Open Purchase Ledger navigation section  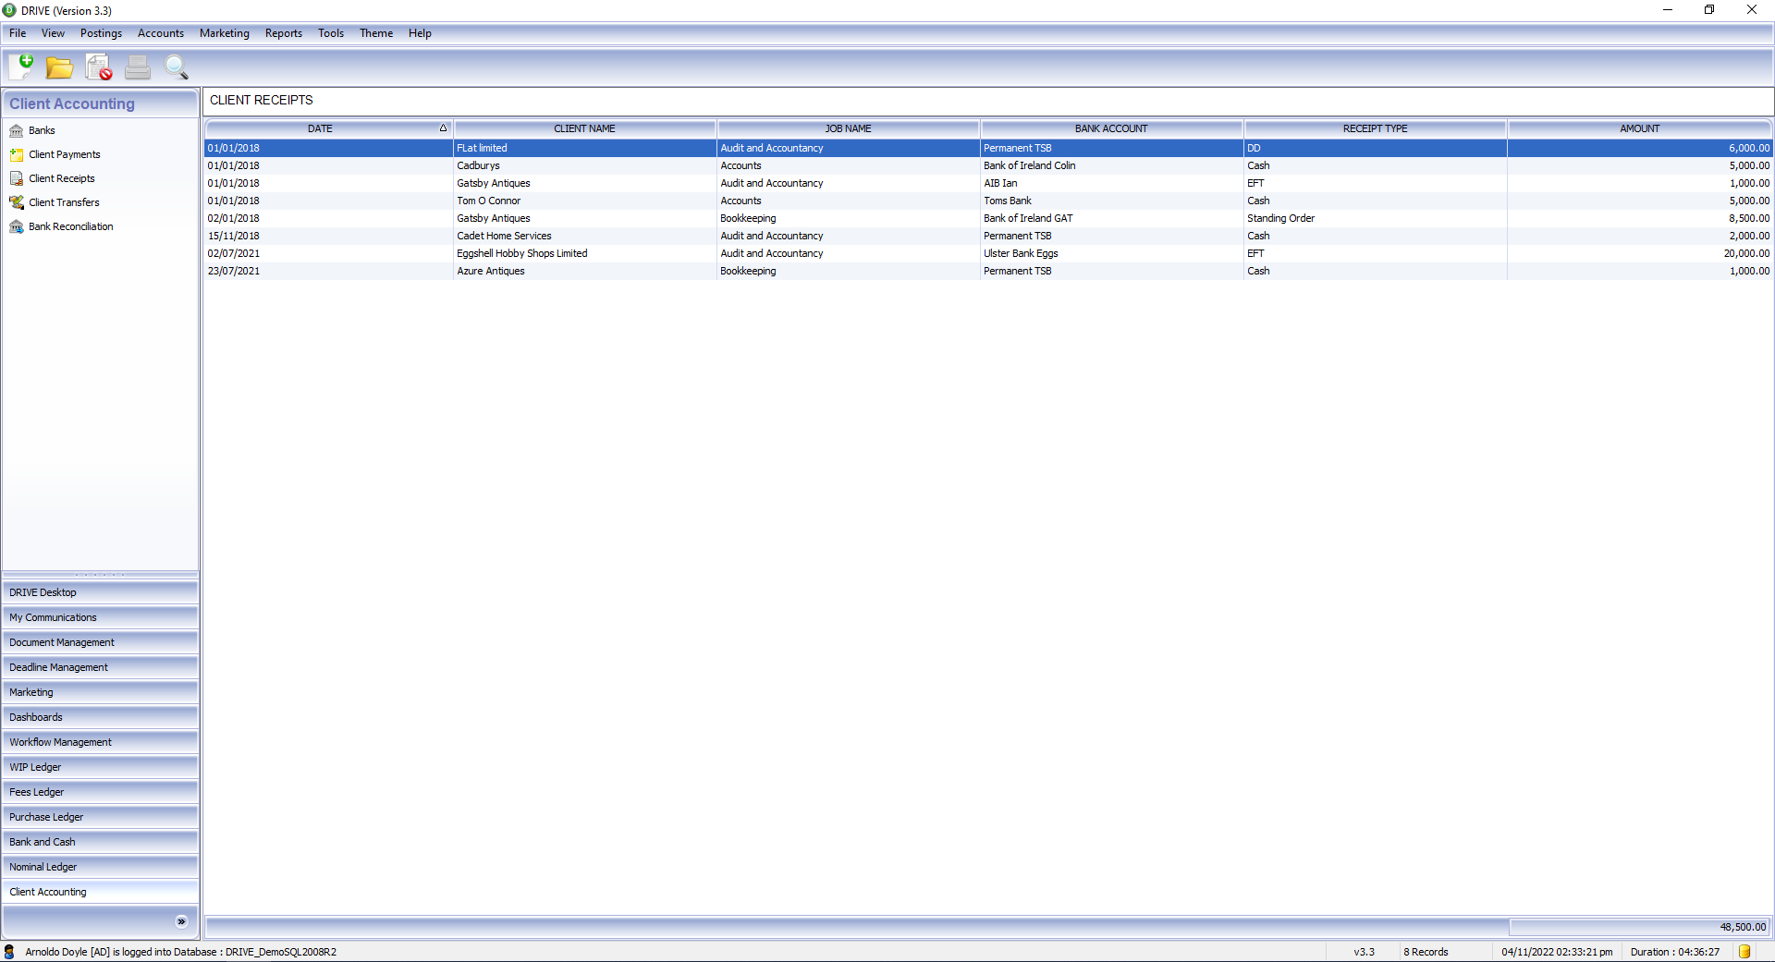[100, 817]
